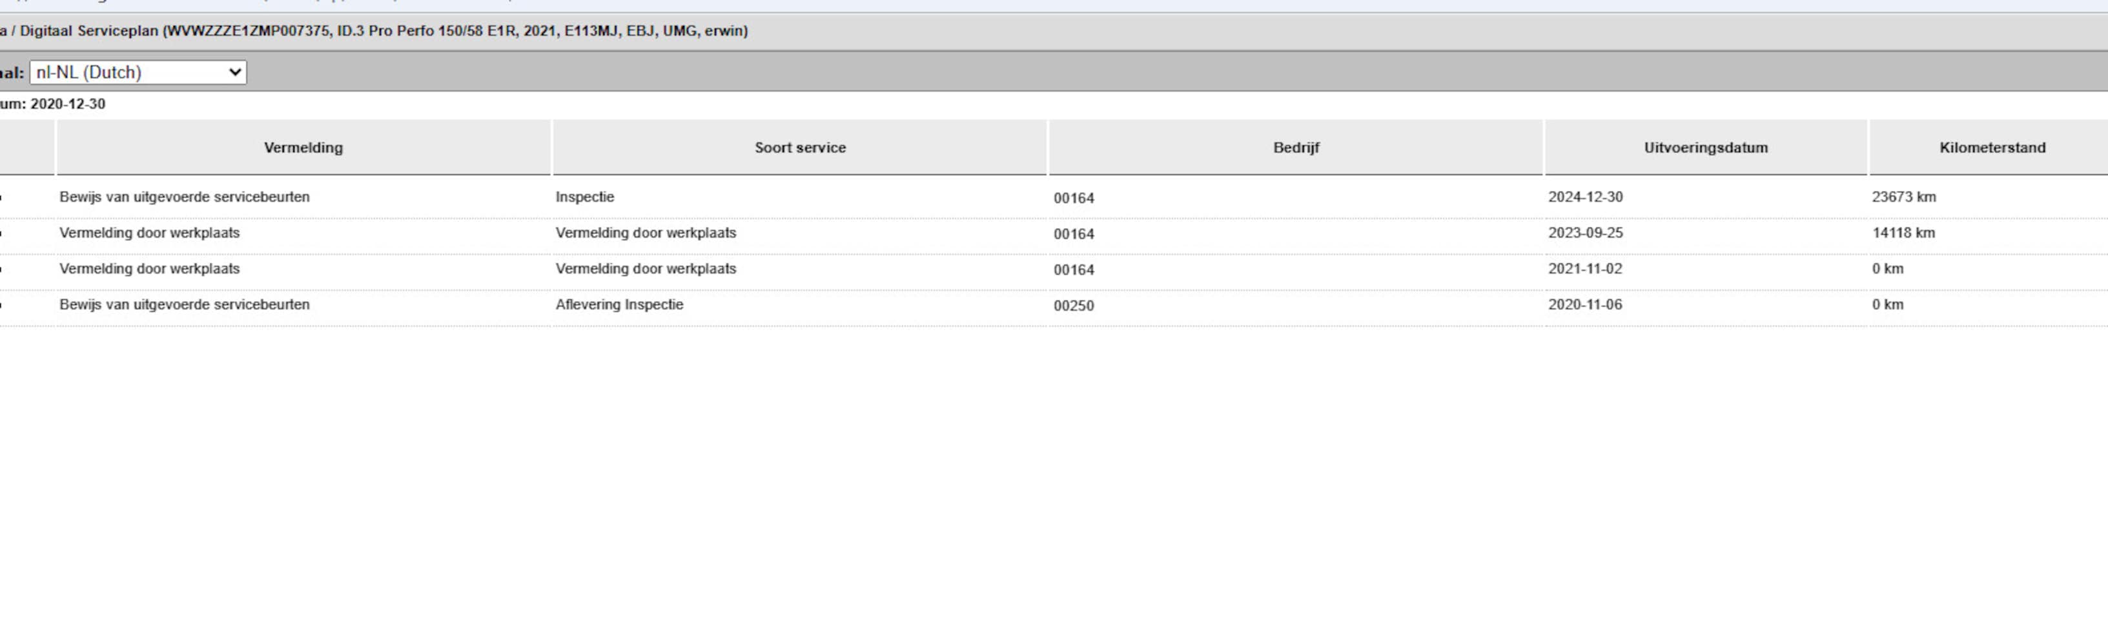
Task: Click Bewijs van uitgevoerde servicebeurten in the Inspectie row
Action: pos(184,197)
